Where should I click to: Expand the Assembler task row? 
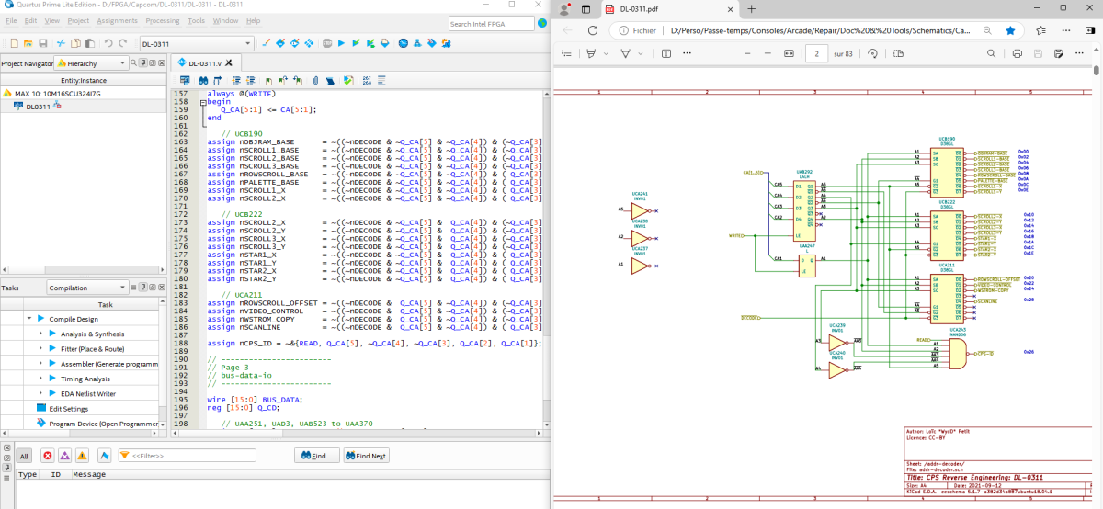tap(40, 364)
